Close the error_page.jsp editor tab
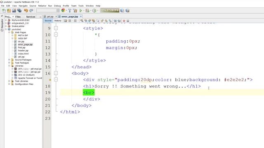The height and width of the screenshot is (148, 264). click(x=81, y=16)
